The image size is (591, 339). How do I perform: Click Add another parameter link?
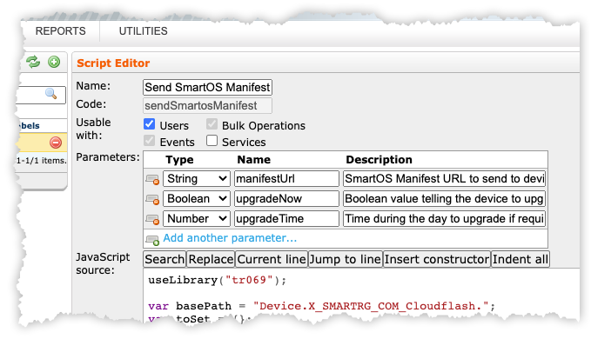pos(230,238)
